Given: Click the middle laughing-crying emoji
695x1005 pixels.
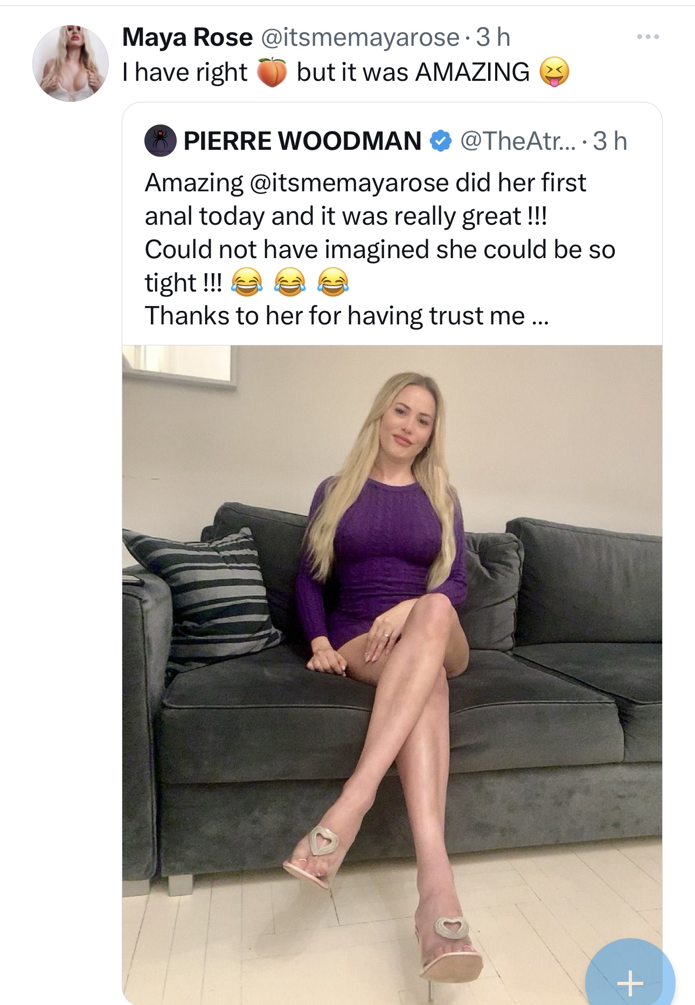Looking at the screenshot, I should pyautogui.click(x=290, y=282).
